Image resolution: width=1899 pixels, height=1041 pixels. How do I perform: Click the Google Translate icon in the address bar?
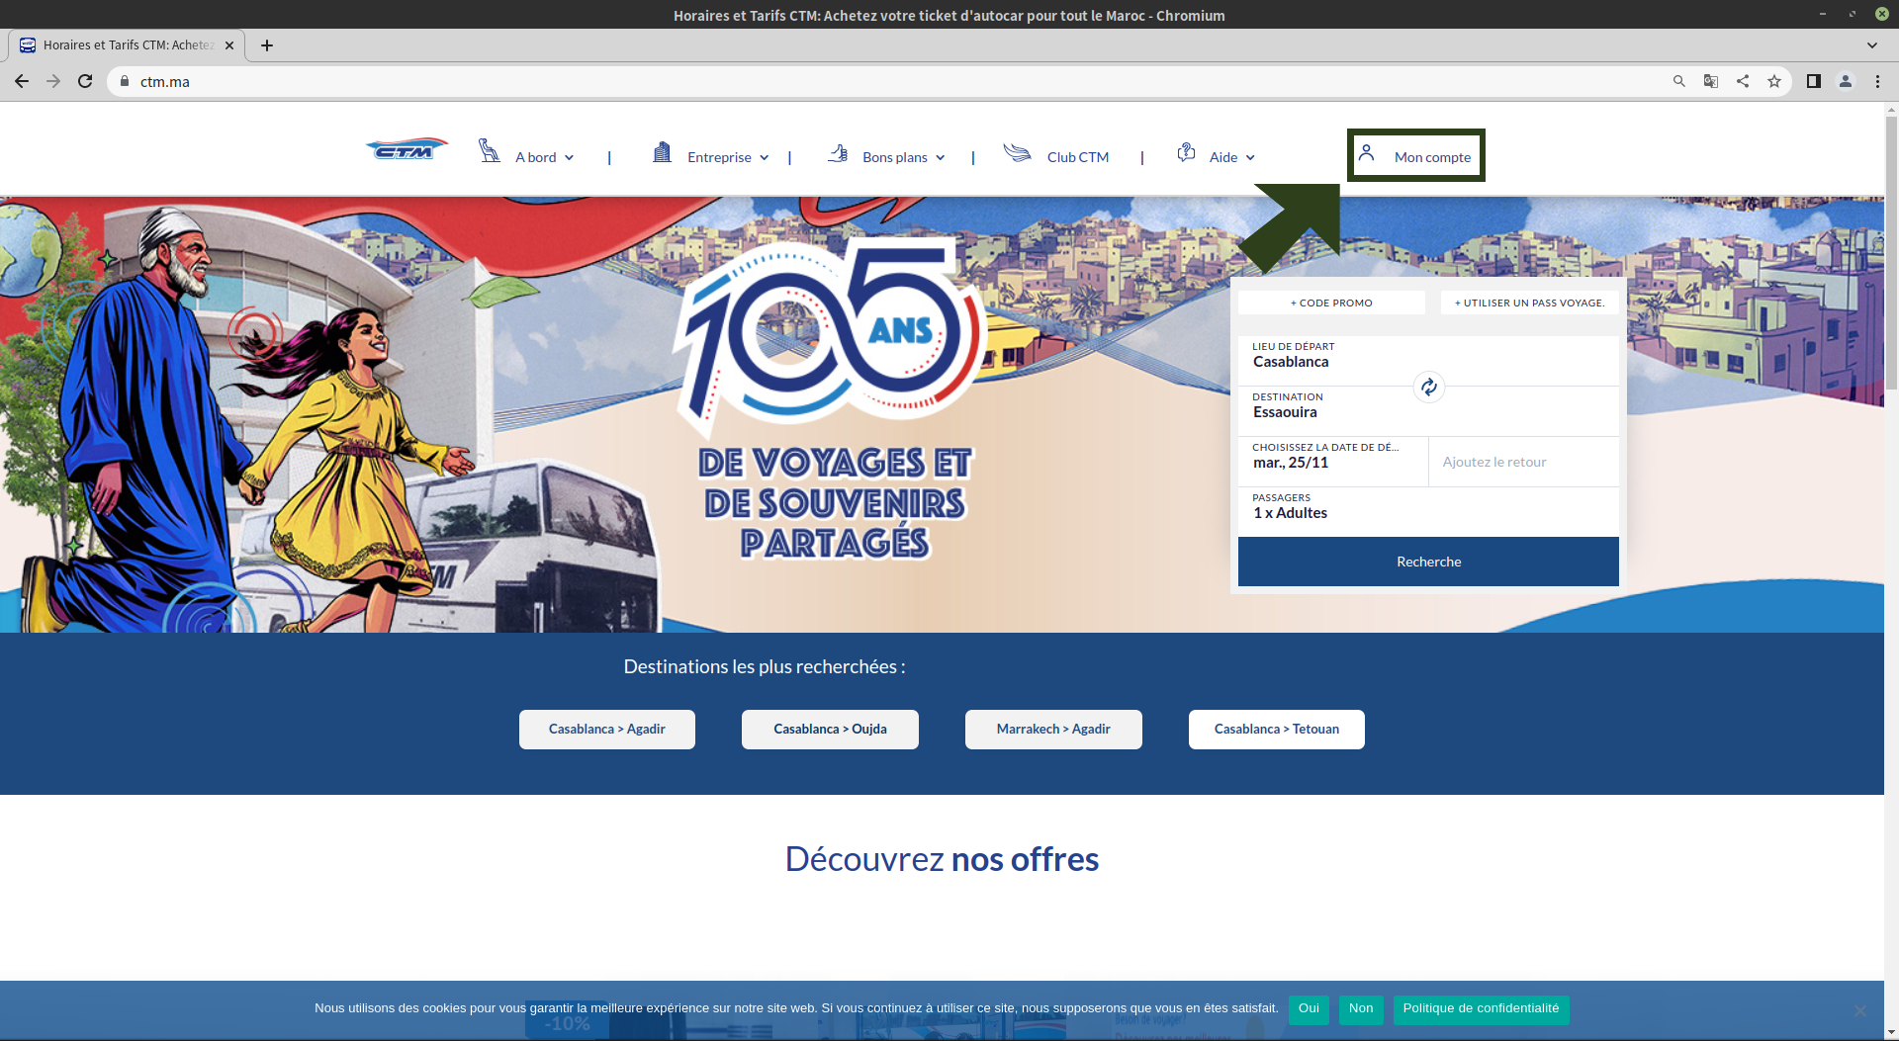pyautogui.click(x=1710, y=81)
